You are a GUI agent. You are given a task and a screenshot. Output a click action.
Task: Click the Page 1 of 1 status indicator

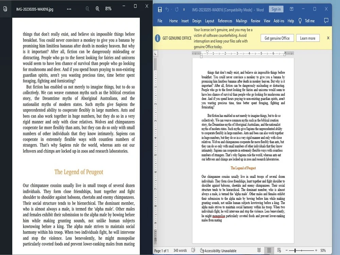161,251
